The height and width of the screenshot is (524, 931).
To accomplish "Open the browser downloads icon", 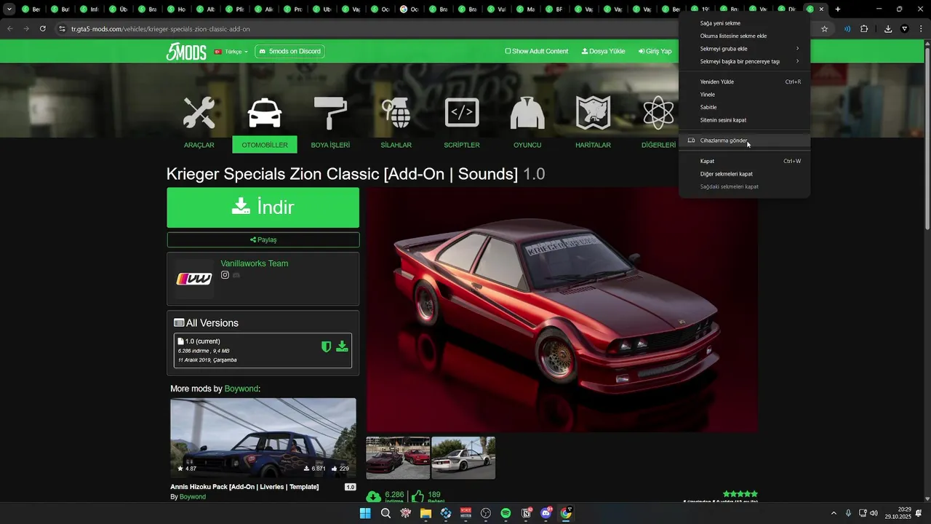I will 888,29.
